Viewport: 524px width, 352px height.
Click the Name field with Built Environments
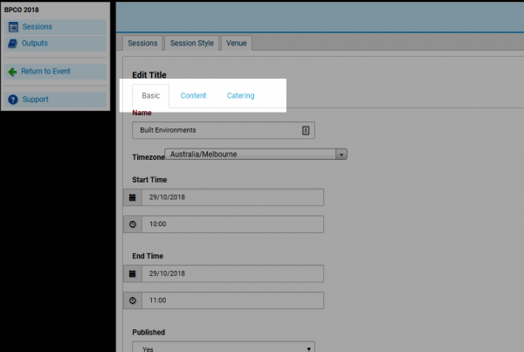(224, 130)
